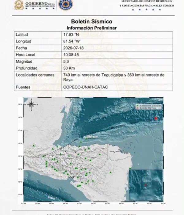Click the inset overview map thumbnail
The width and height of the screenshot is (184, 215).
pyautogui.click(x=146, y=185)
